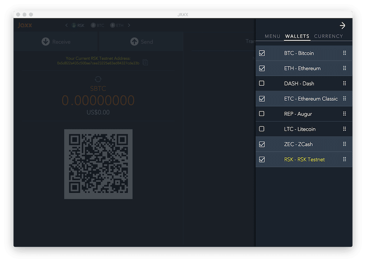Screen dimensions: 366x263
Task: Select the WALLETS tab
Action: [x=297, y=36]
